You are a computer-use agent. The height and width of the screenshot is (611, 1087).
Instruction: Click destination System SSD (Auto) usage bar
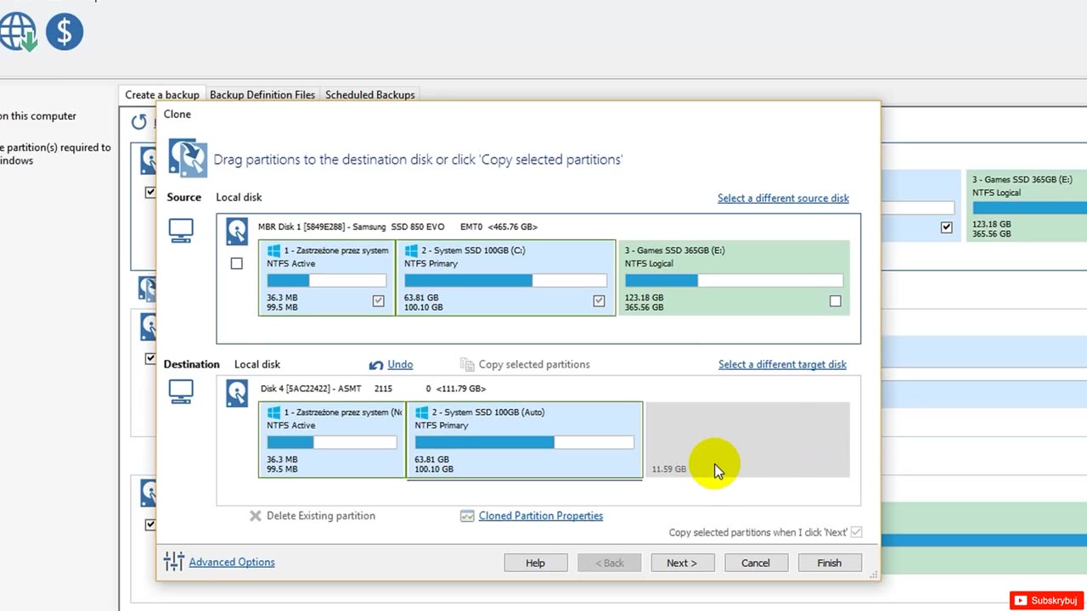(x=524, y=442)
